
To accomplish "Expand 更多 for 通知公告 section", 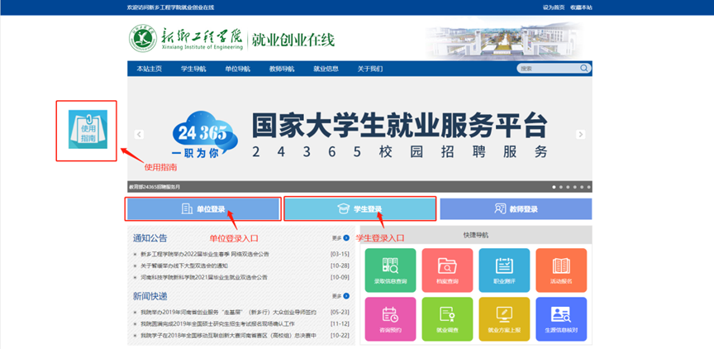I will (340, 237).
